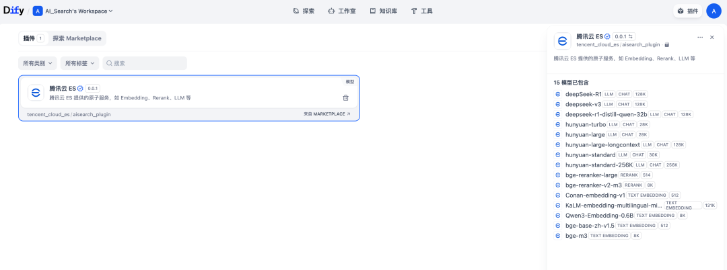Click the 30K tag on hunyuan-standard
Screen dimensions: 727x270
tap(653, 155)
